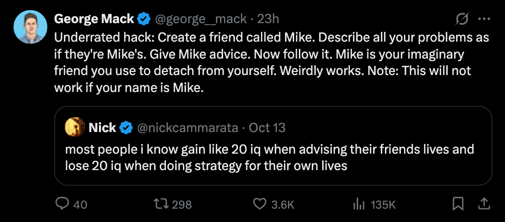This screenshot has height=222, width=505.
Task: Open the three-dot More options menu
Action: click(x=484, y=20)
